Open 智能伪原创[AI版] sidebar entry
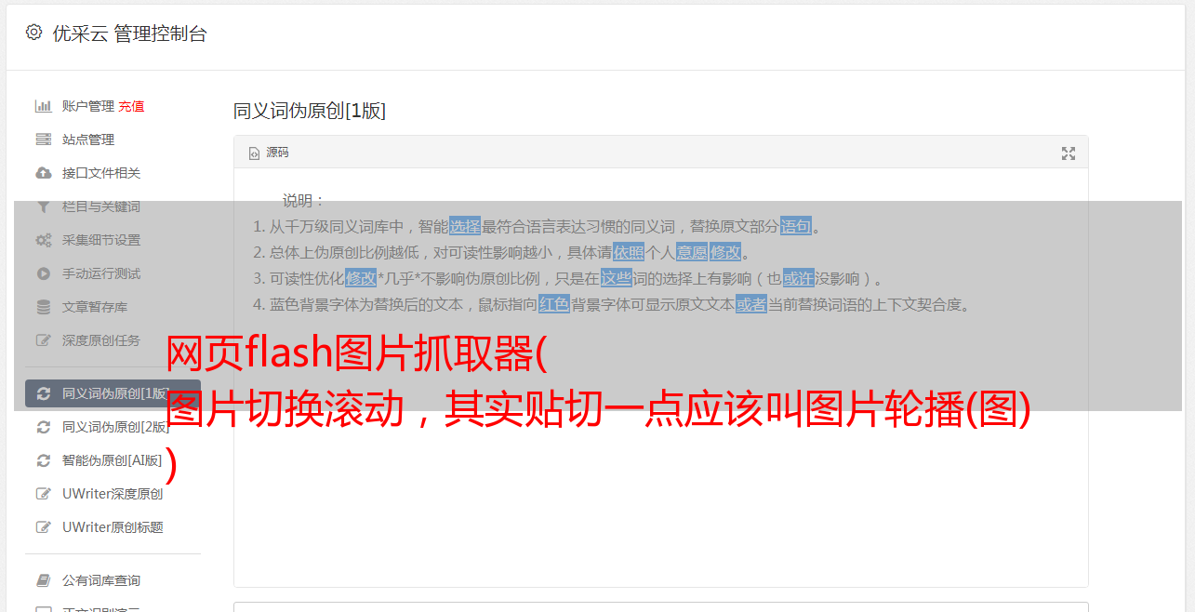Screen dimensions: 1195x612 (x=113, y=460)
